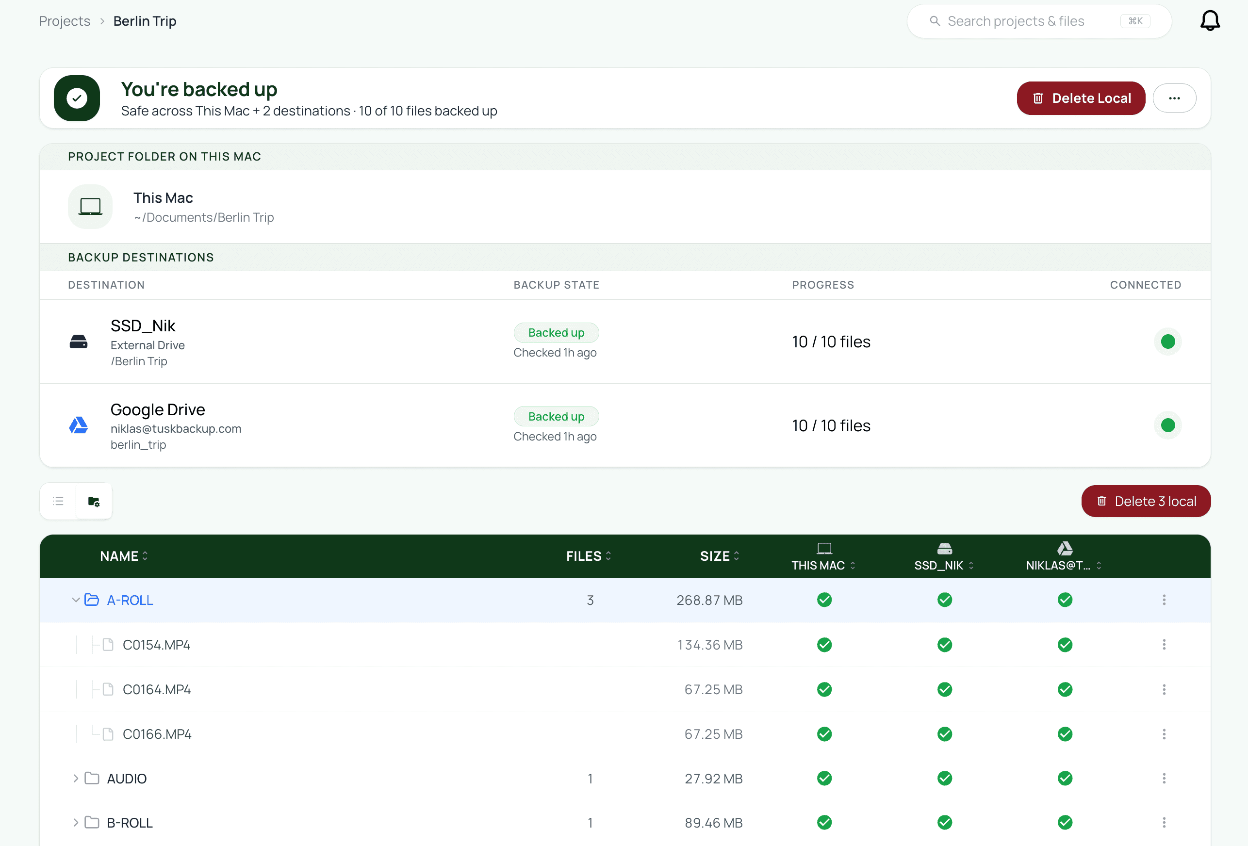Image resolution: width=1248 pixels, height=846 pixels.
Task: Click the 27.92 MB size value
Action: point(714,779)
